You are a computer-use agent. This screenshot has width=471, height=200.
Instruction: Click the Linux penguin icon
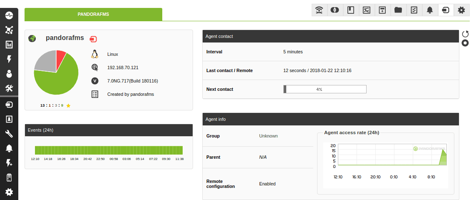(95, 55)
